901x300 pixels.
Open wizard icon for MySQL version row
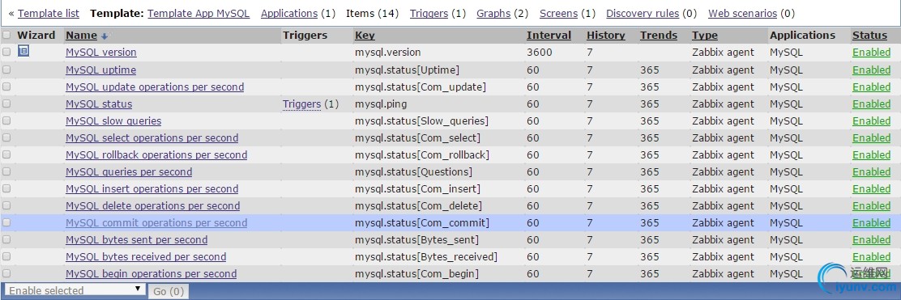pos(23,51)
